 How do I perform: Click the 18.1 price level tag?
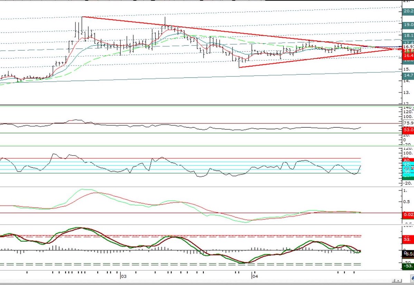(408, 36)
